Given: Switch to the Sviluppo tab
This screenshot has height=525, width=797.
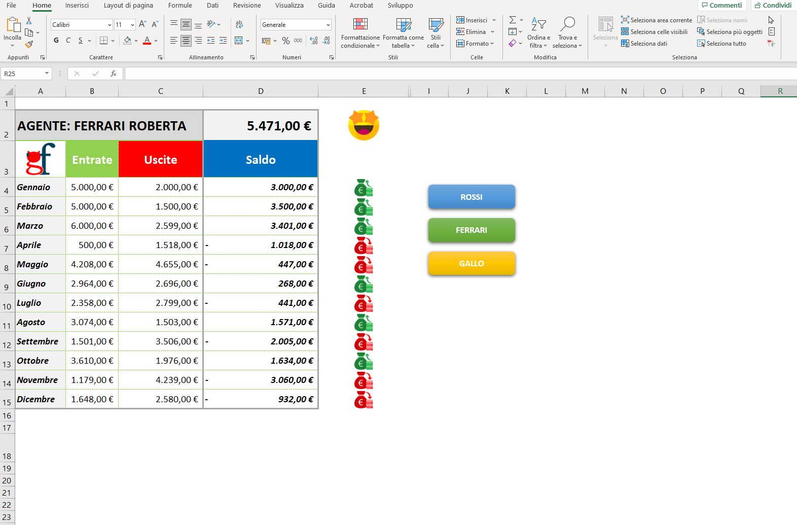Looking at the screenshot, I should click(401, 5).
